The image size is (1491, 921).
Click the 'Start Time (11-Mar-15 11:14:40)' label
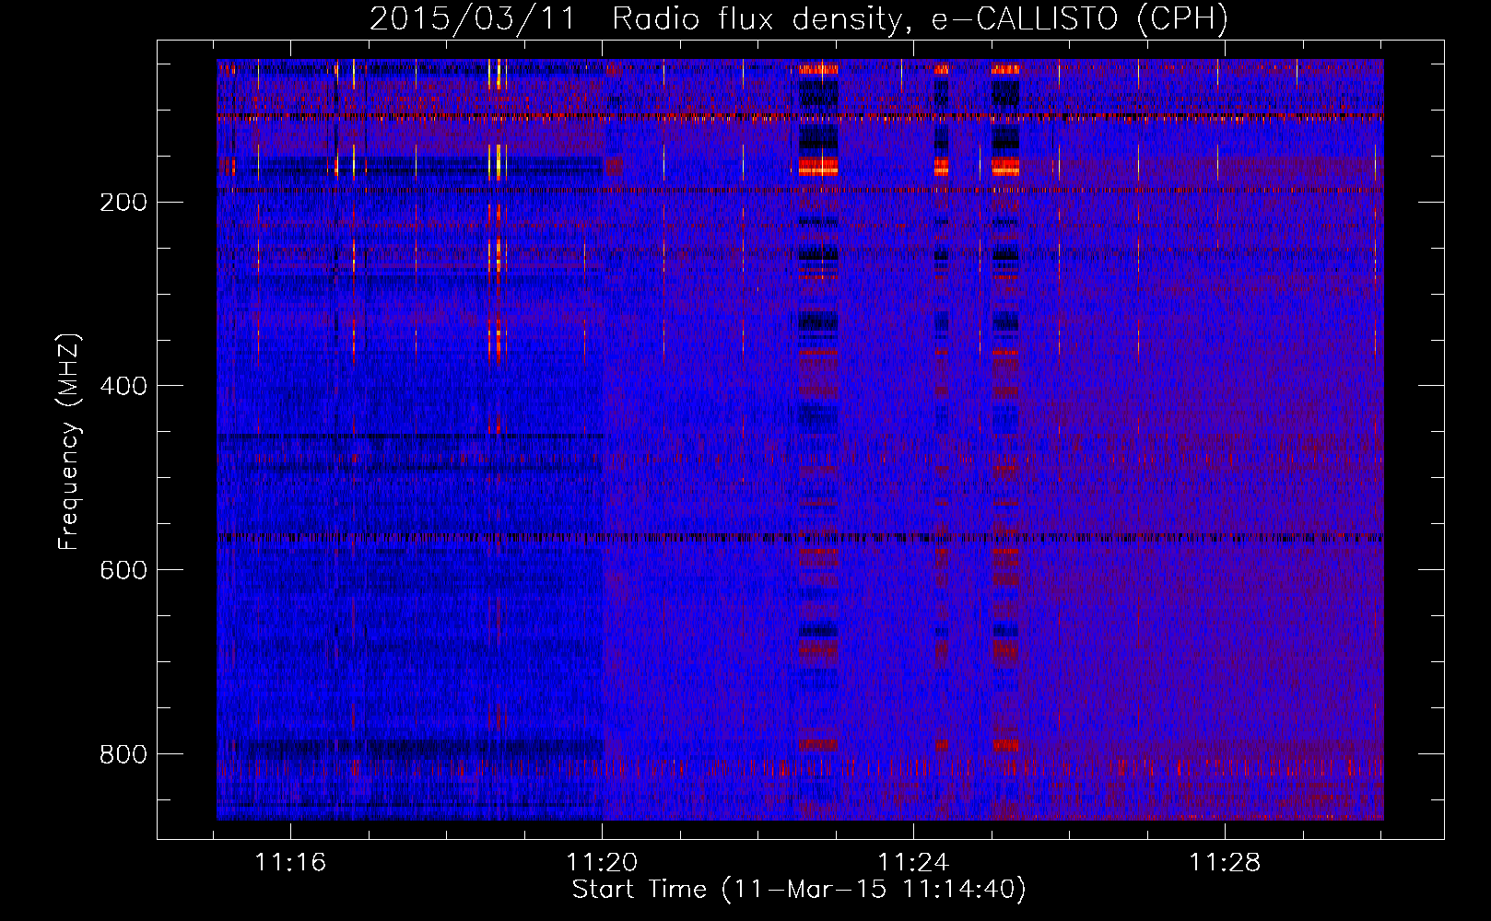pyautogui.click(x=799, y=890)
